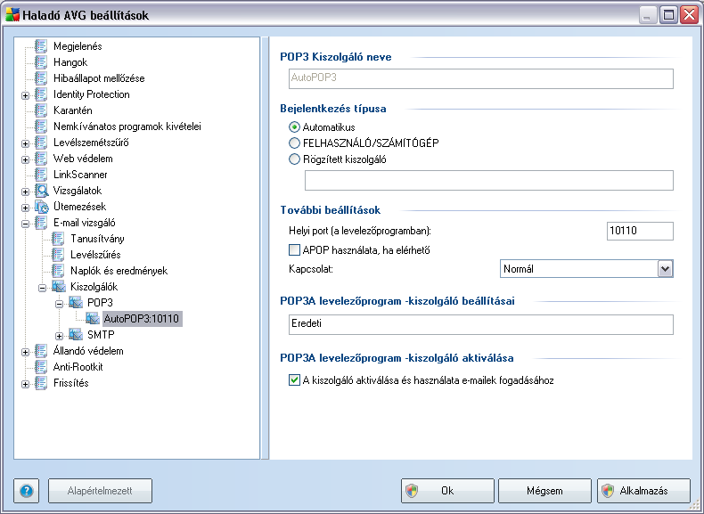
Task: Click the SMTP server icon
Action: tap(76, 335)
